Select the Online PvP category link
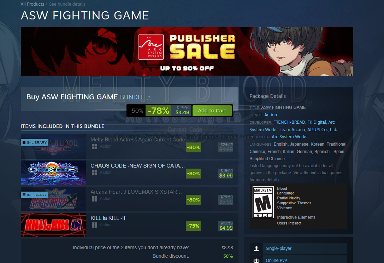 (x=276, y=260)
